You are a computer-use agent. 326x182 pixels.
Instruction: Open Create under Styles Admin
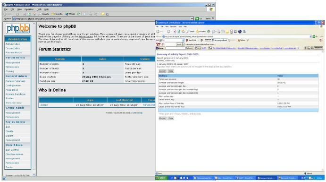(x=9, y=131)
